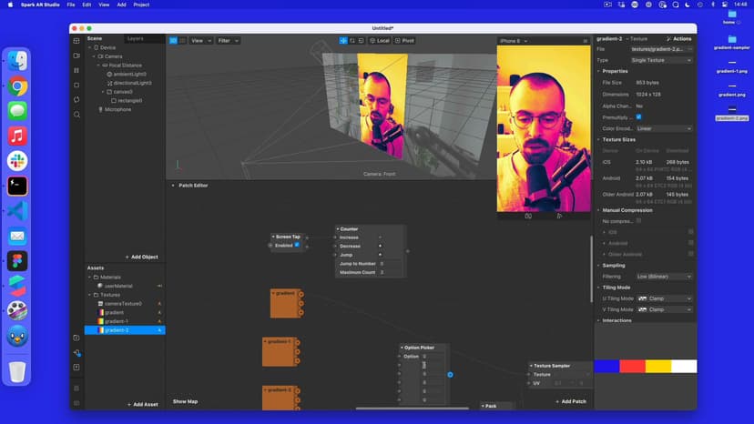The width and height of the screenshot is (754, 424).
Task: Click the add-panel icon above the device icon
Action: coord(76,338)
